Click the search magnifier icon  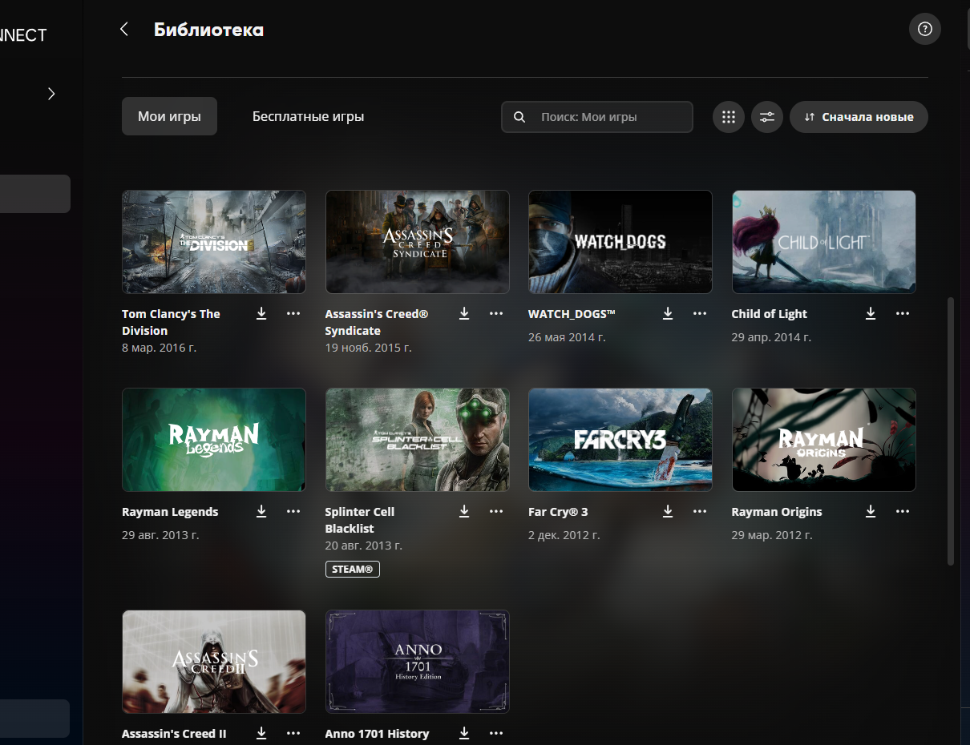coord(519,117)
